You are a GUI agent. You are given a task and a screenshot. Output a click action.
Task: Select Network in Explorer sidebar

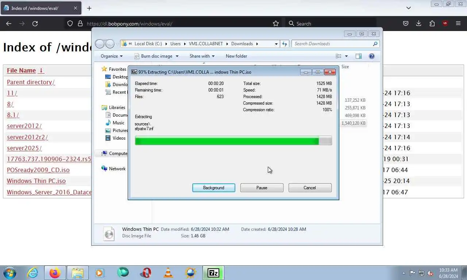(x=117, y=169)
